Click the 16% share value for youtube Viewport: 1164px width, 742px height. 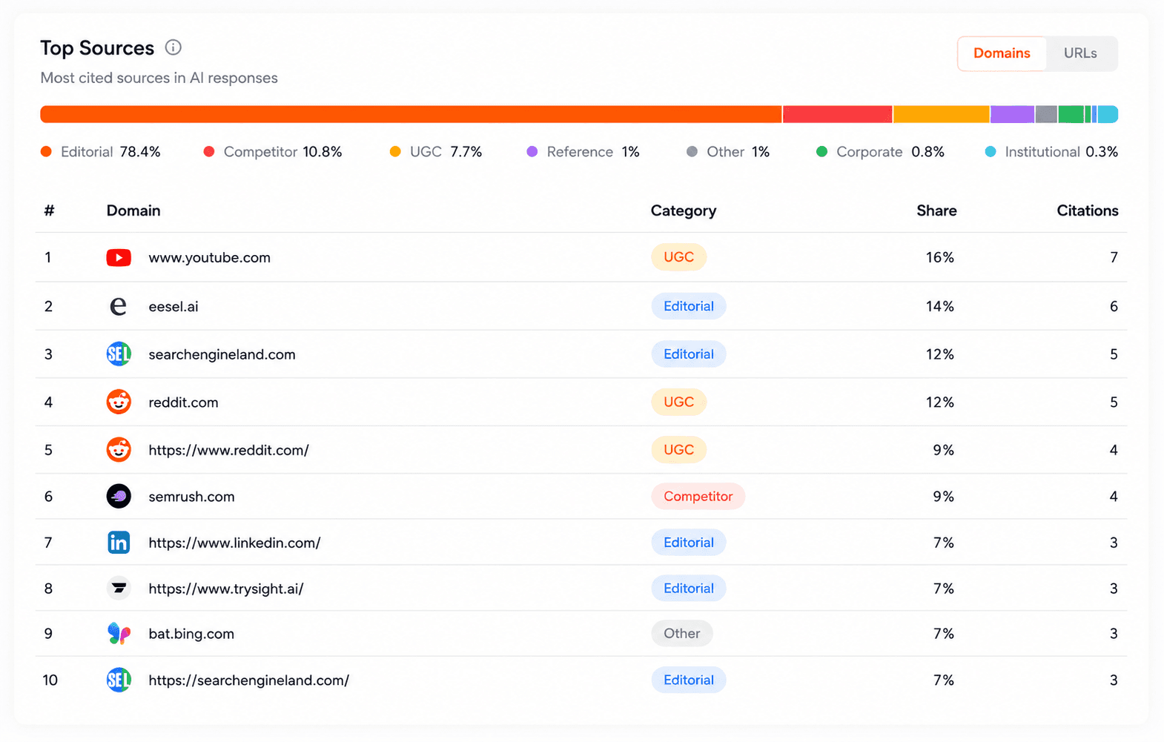[939, 257]
